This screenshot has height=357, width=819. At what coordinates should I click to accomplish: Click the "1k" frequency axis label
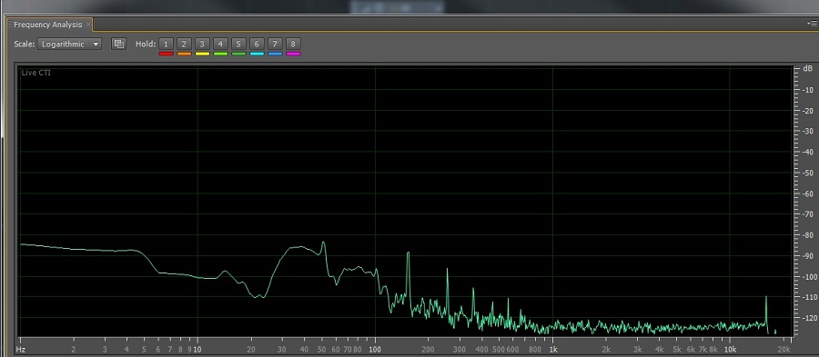point(553,350)
